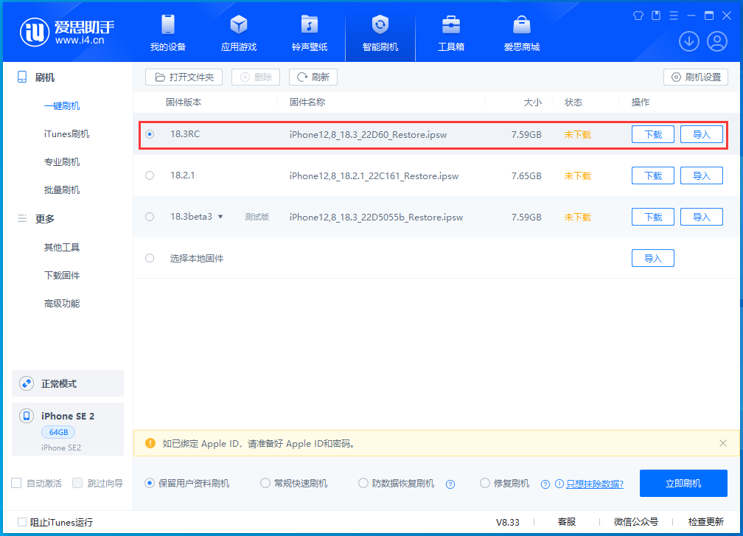Viewport: 743px width, 536px height.
Task: Open 应用游戏 (Apps & Games) section
Action: click(x=238, y=32)
